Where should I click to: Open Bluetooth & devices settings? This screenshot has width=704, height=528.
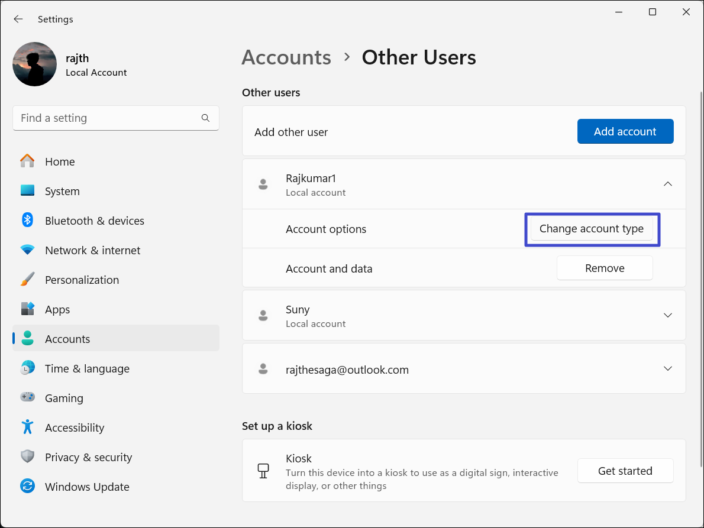tap(94, 221)
